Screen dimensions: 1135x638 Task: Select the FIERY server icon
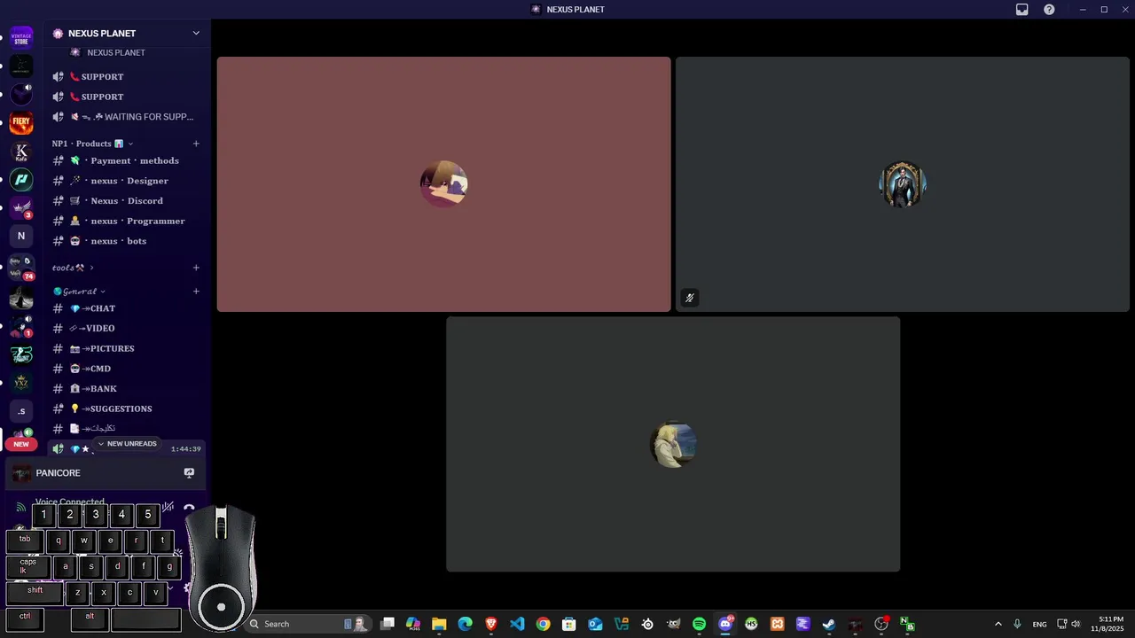click(x=21, y=122)
